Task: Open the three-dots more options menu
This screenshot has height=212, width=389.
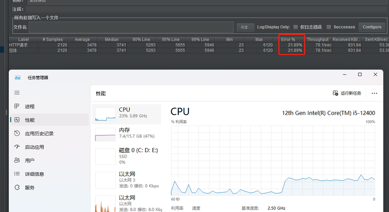Action: (x=374, y=93)
